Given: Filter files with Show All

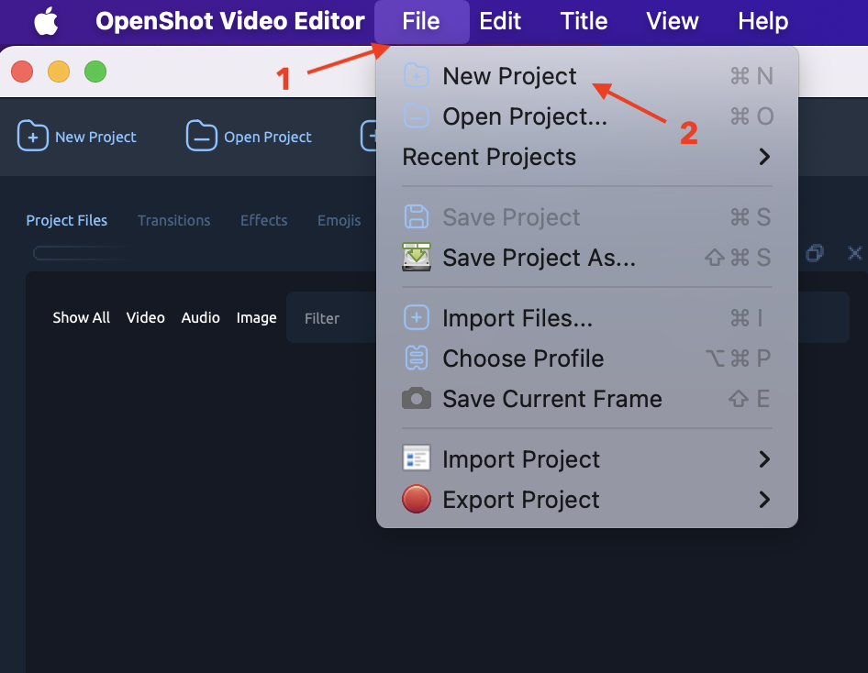Looking at the screenshot, I should pyautogui.click(x=82, y=317).
